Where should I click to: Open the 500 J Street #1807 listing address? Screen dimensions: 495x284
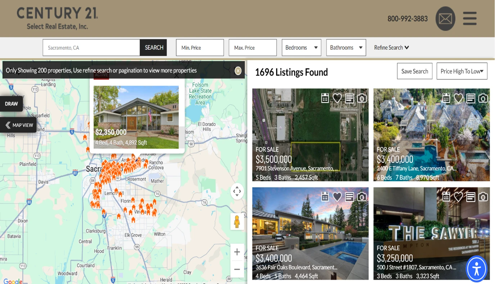pyautogui.click(x=417, y=267)
